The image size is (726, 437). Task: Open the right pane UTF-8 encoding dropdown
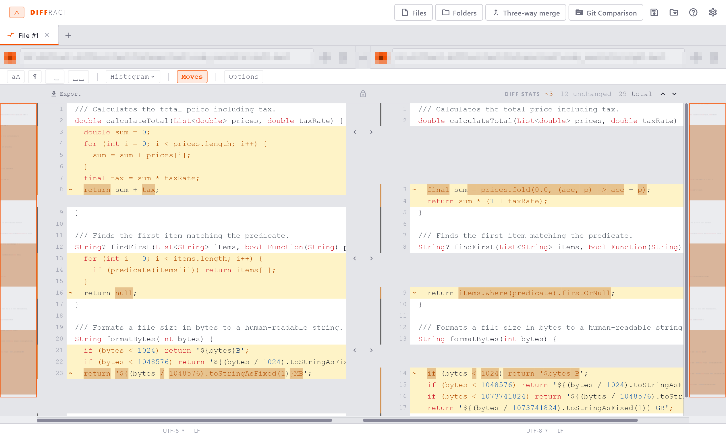tap(537, 430)
